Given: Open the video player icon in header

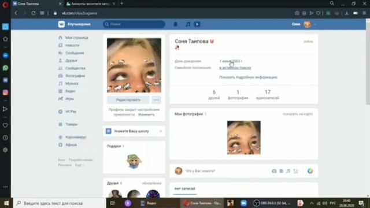Looking at the screenshot, I should pos(197,24).
